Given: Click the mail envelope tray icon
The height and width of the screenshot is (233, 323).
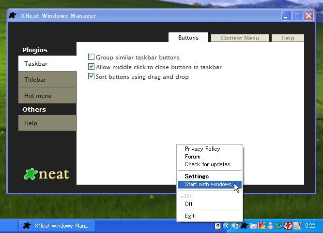Looking at the screenshot, I should pos(253,226).
